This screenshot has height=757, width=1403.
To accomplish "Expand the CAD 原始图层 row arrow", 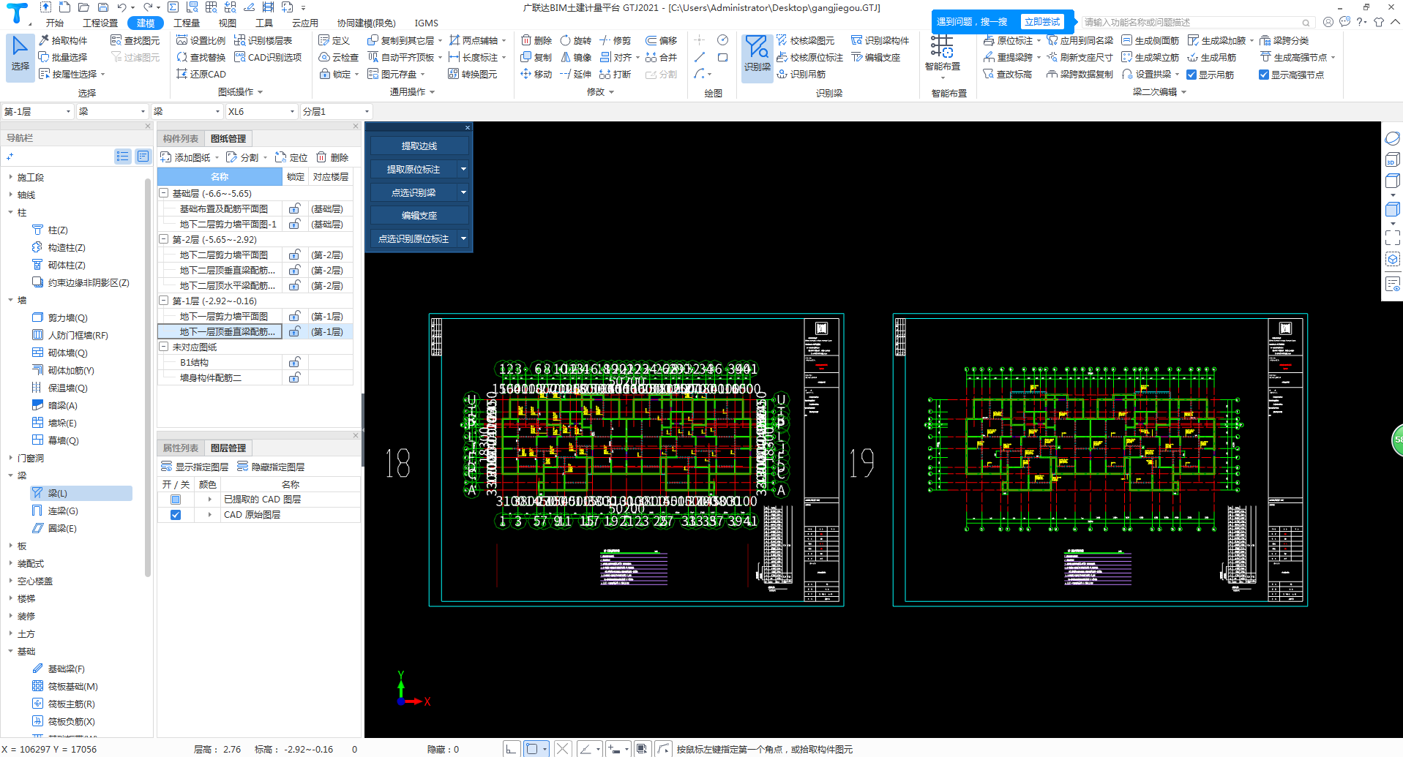I will coord(209,515).
